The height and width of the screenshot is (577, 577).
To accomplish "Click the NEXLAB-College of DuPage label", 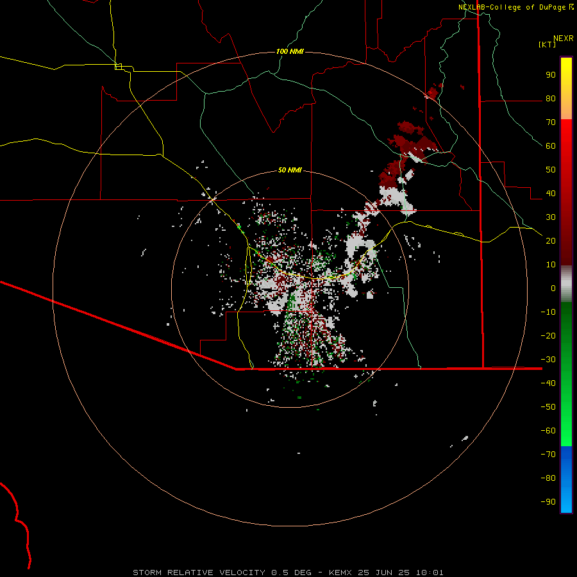I will [x=512, y=7].
